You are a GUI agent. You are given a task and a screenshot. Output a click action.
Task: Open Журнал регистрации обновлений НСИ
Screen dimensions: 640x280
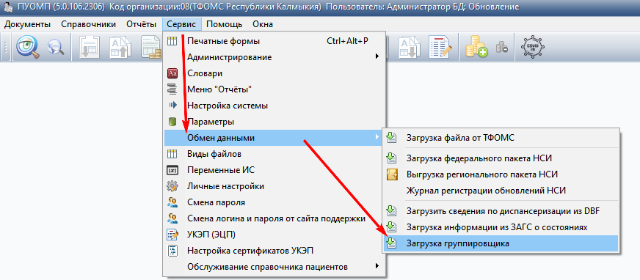[x=501, y=191]
